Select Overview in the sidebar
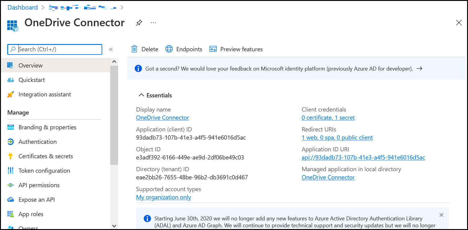Image resolution: width=468 pixels, height=230 pixels. pos(56,65)
